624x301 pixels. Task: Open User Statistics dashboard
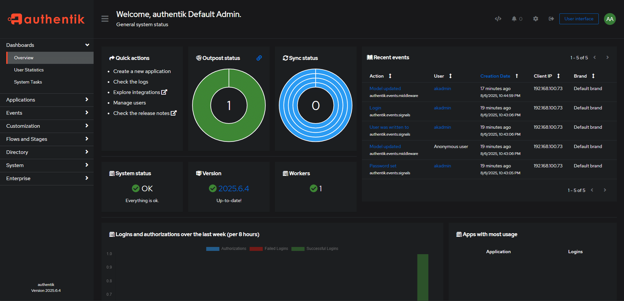(x=50, y=70)
